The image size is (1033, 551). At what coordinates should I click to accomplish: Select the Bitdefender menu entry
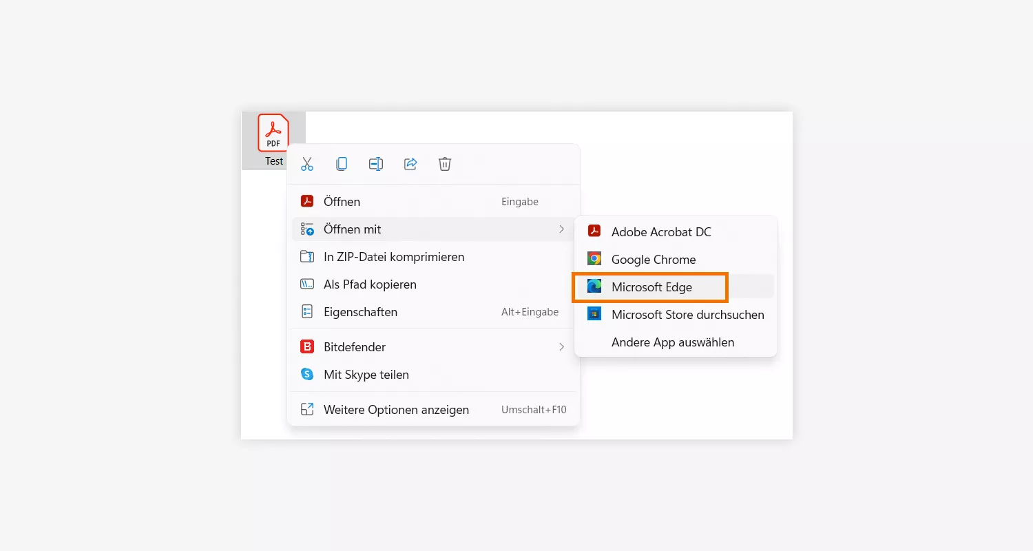click(433, 347)
